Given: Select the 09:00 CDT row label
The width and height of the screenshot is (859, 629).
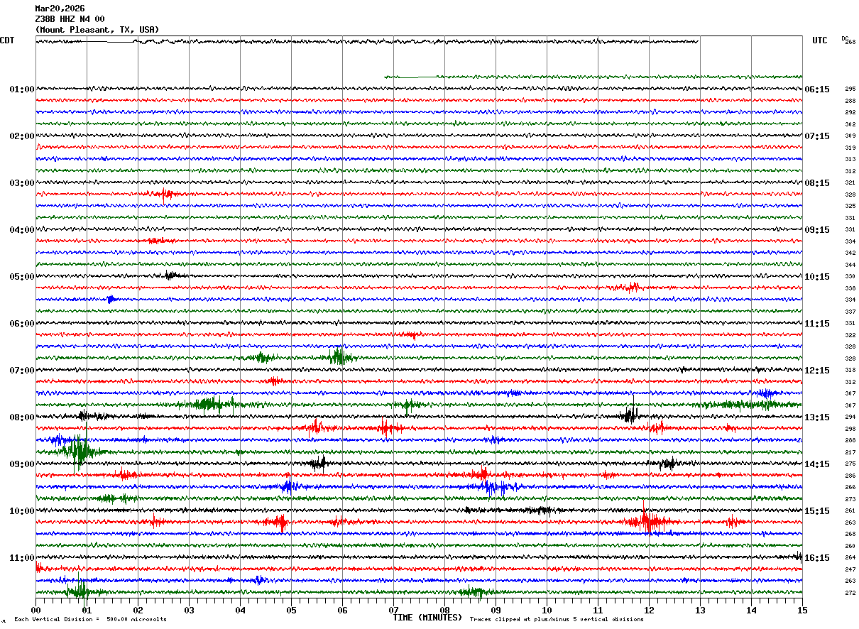Looking at the screenshot, I should pyautogui.click(x=22, y=464).
